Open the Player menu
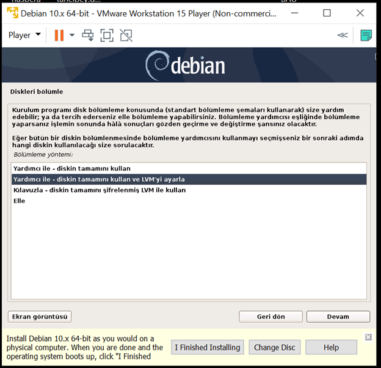 click(24, 35)
